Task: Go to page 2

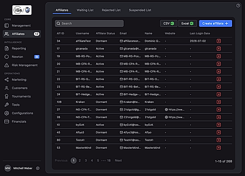Action: point(80,161)
